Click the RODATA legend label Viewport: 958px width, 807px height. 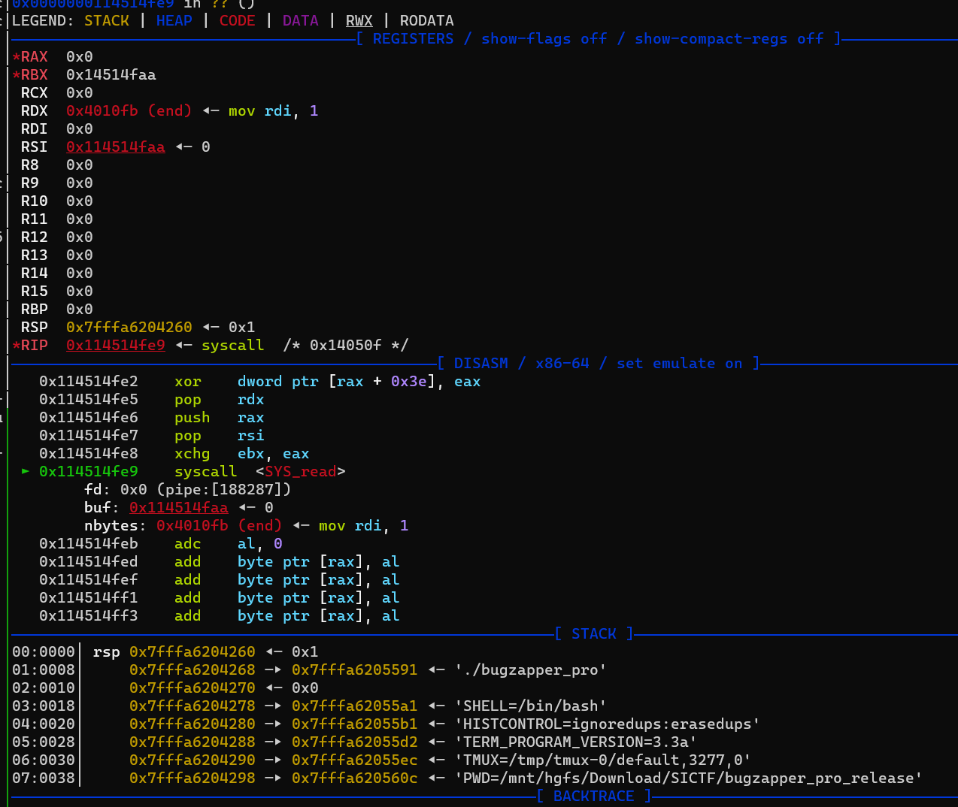click(427, 20)
